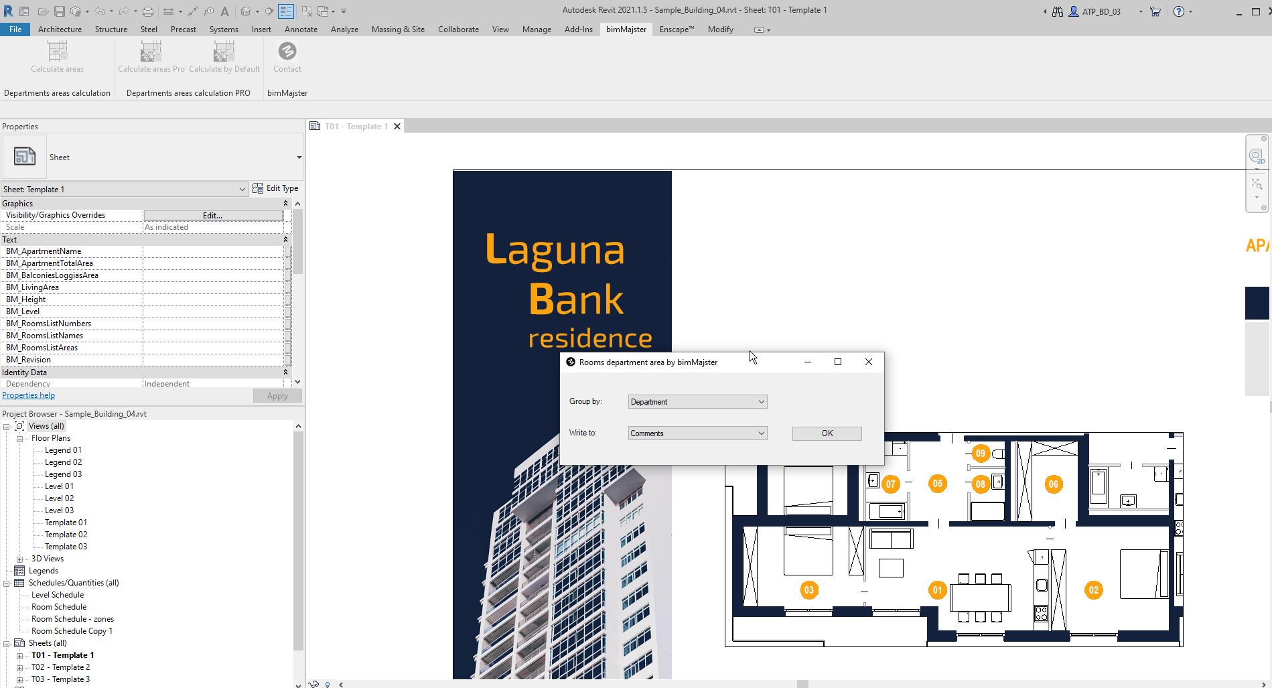
Task: Open the Sheet: Template 1 instance dropdown
Action: point(125,190)
